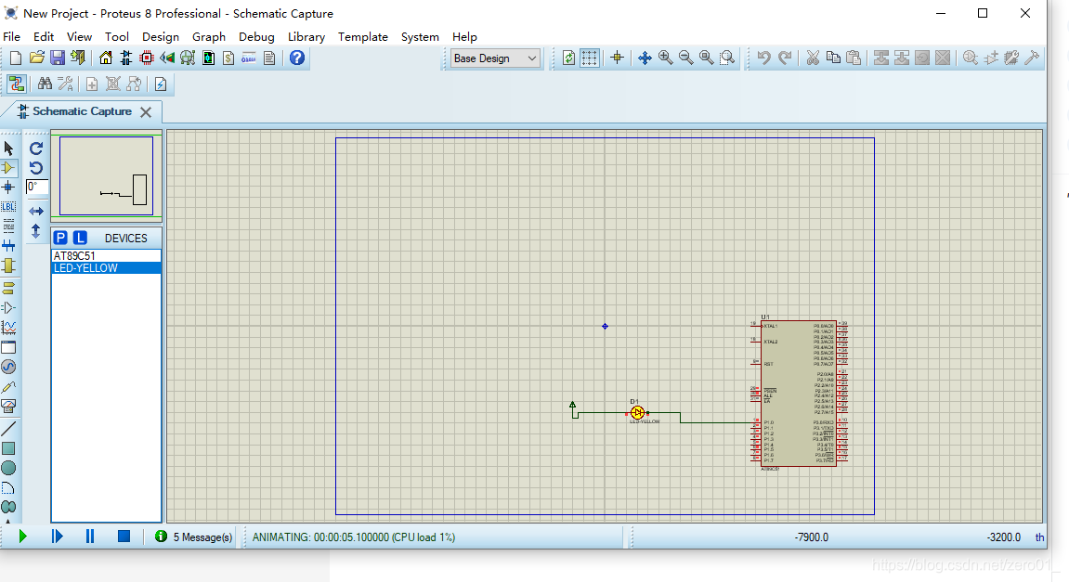
Task: Center view with pan arrows icon
Action: tap(645, 58)
